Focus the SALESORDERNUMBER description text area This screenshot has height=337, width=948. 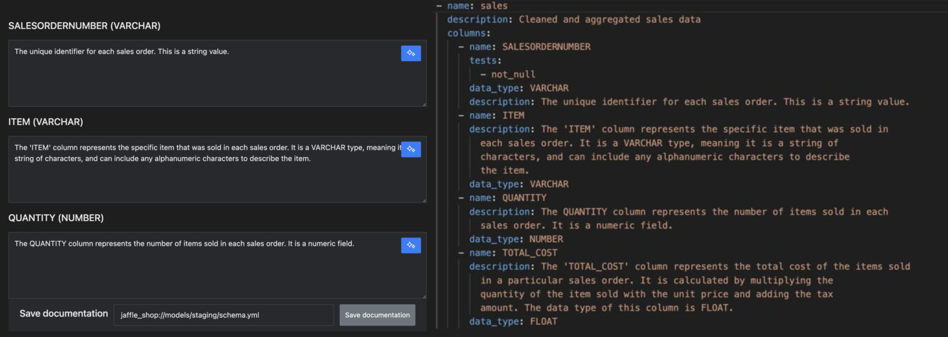(x=217, y=73)
